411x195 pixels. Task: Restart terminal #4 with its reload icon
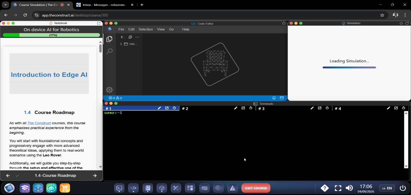(x=404, y=108)
